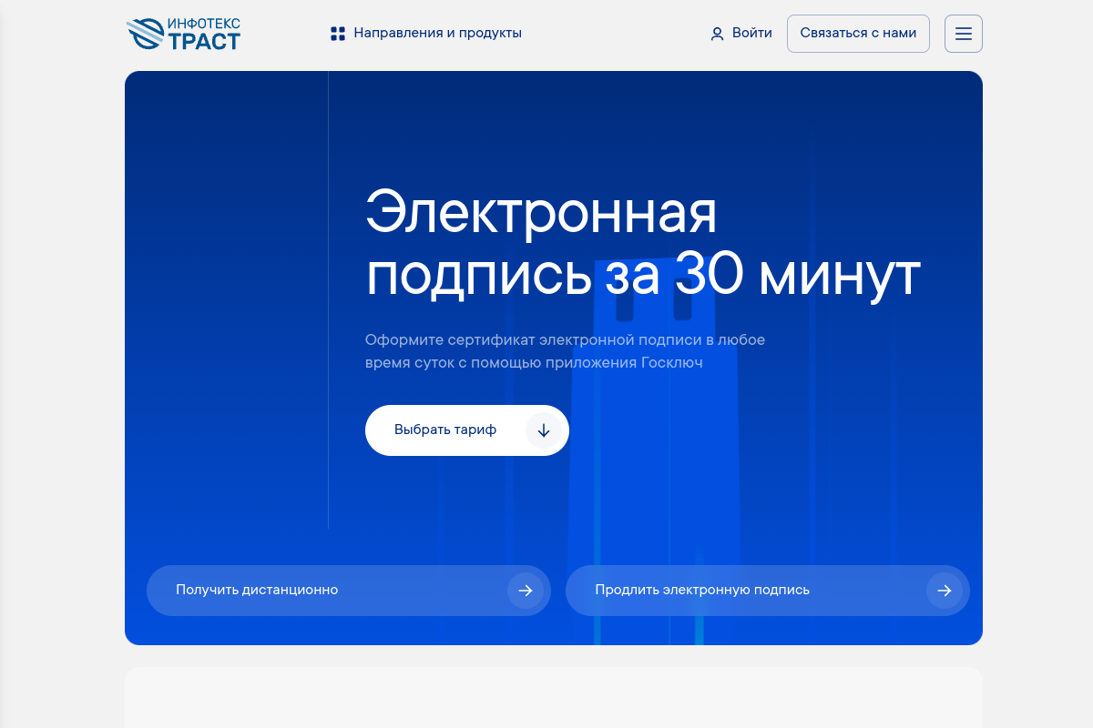Open Направления и продукты menu
Image resolution: width=1093 pixels, height=728 pixels.
(x=426, y=34)
